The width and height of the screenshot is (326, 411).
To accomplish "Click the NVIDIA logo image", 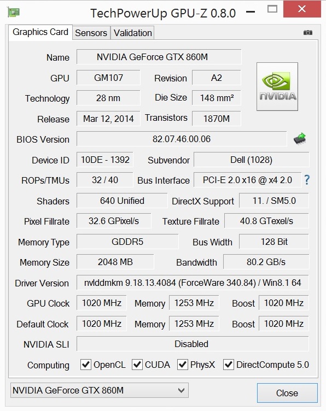I will [277, 86].
